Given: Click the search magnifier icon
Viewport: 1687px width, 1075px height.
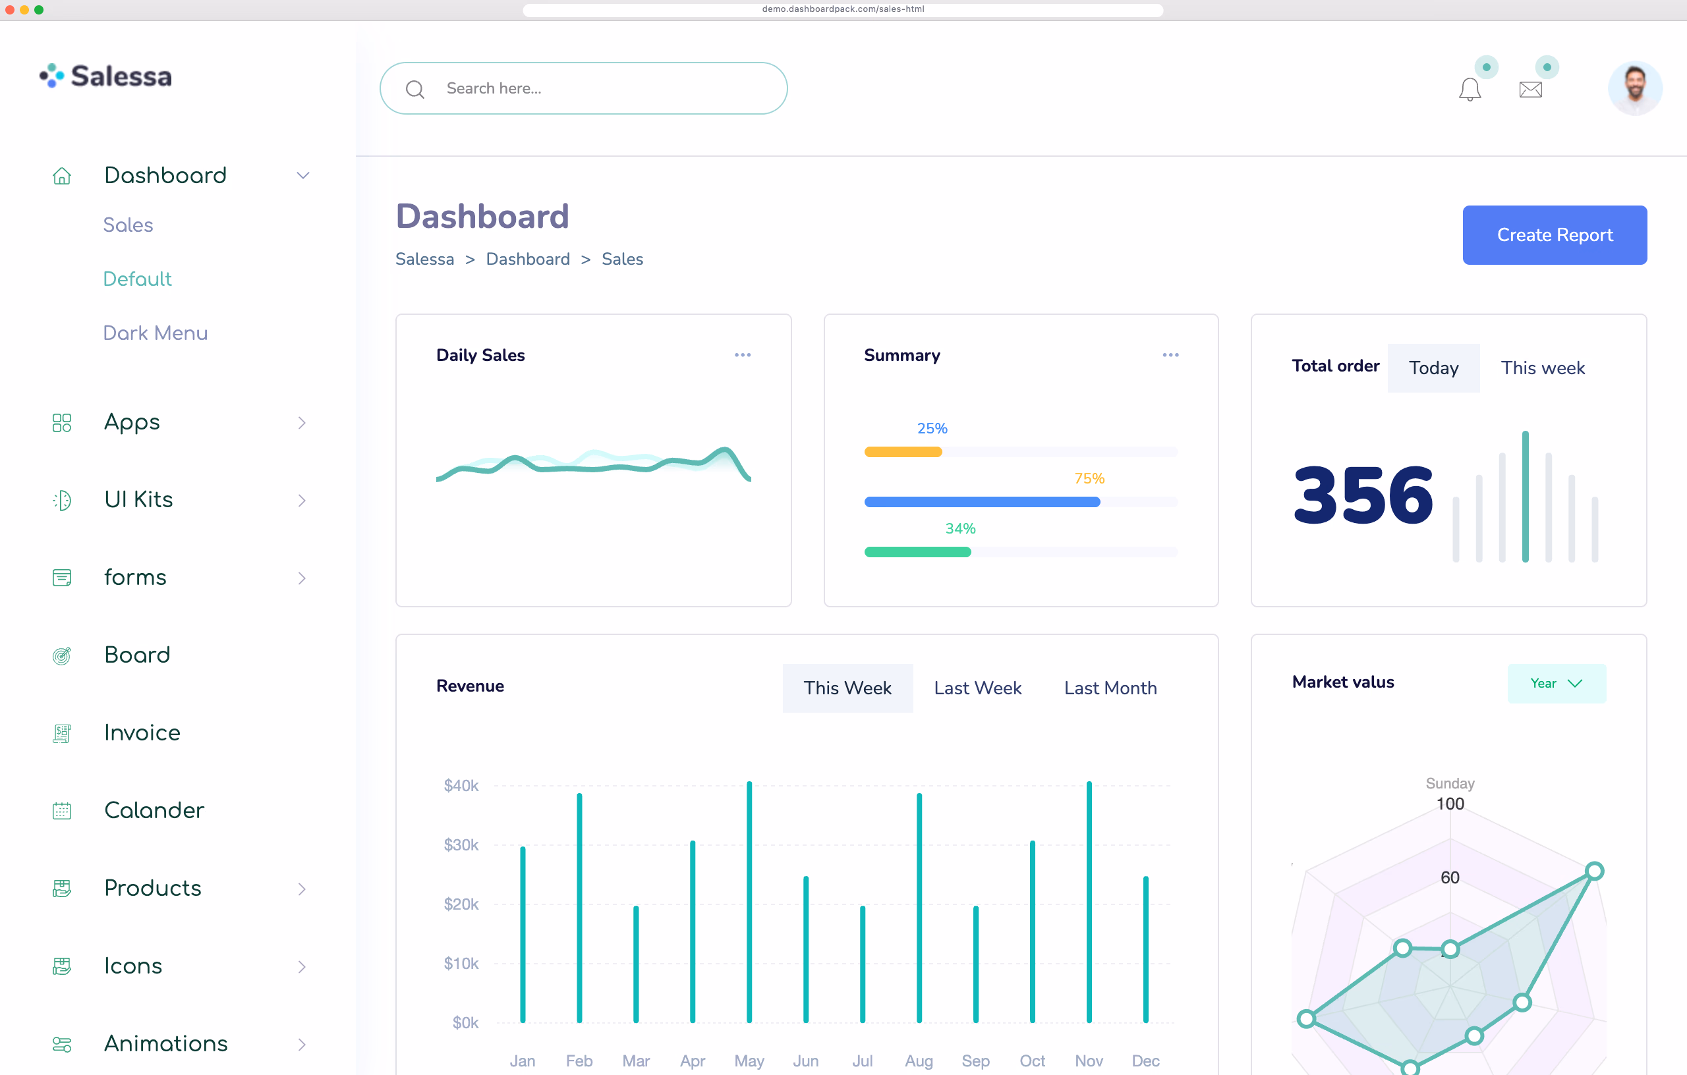Looking at the screenshot, I should click(x=415, y=90).
